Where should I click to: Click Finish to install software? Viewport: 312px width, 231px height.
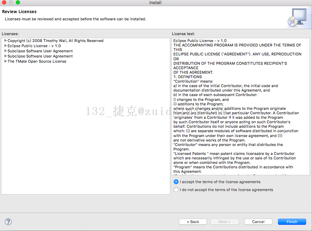click(x=292, y=222)
